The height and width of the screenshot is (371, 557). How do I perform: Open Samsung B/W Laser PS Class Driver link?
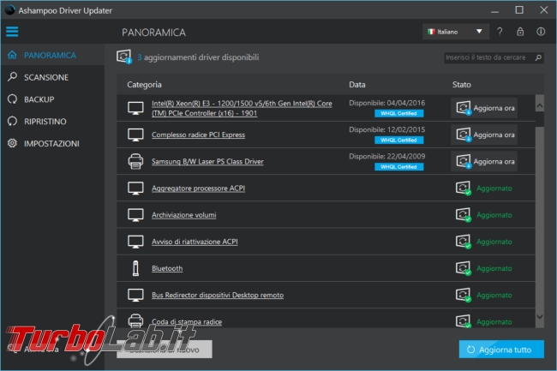207,162
